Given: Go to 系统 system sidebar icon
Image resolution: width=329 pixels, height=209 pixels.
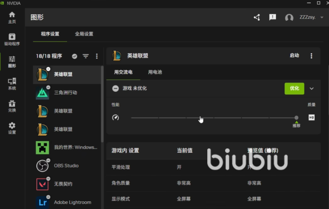Looking at the screenshot, I should tap(12, 84).
